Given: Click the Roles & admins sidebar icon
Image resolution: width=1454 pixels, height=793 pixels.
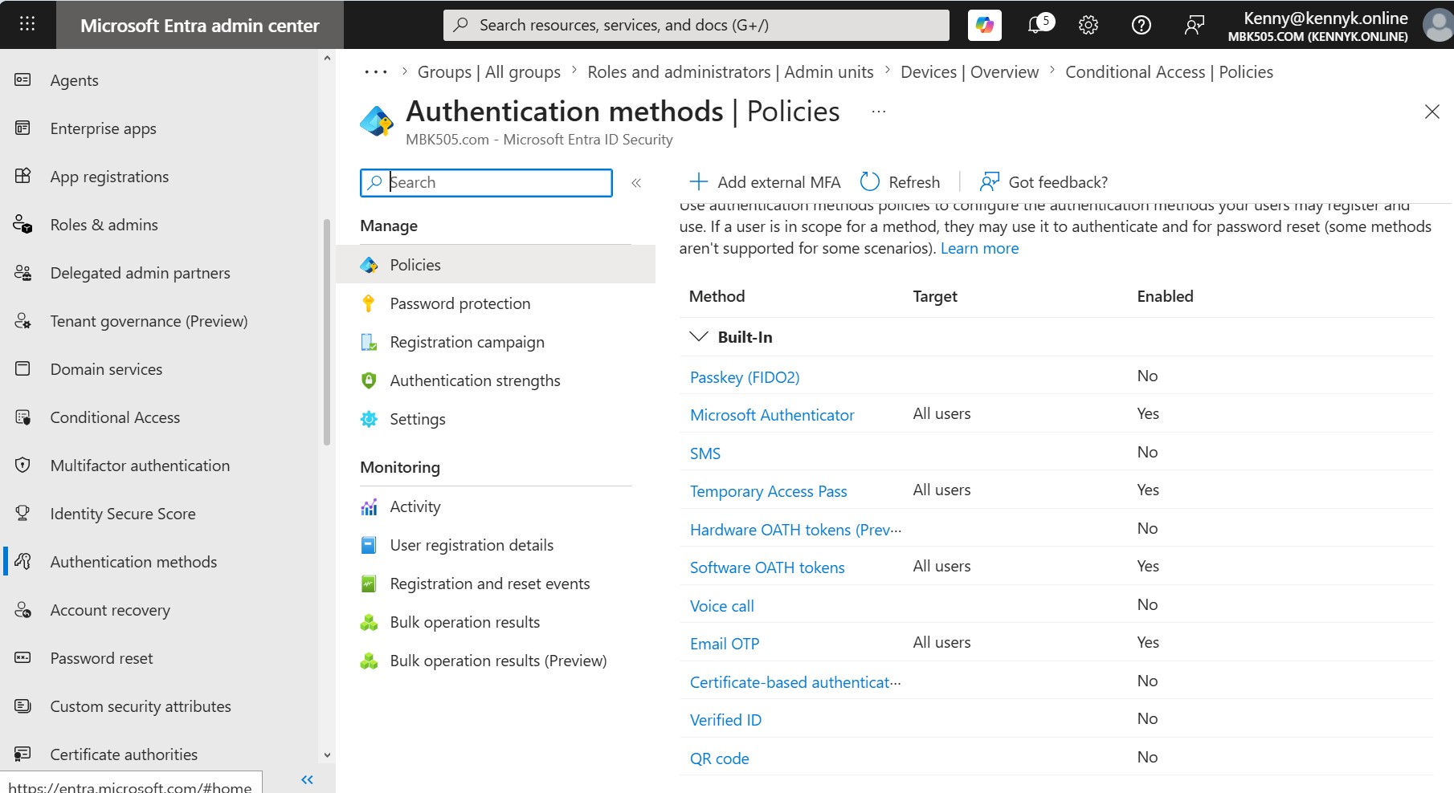Looking at the screenshot, I should [23, 224].
